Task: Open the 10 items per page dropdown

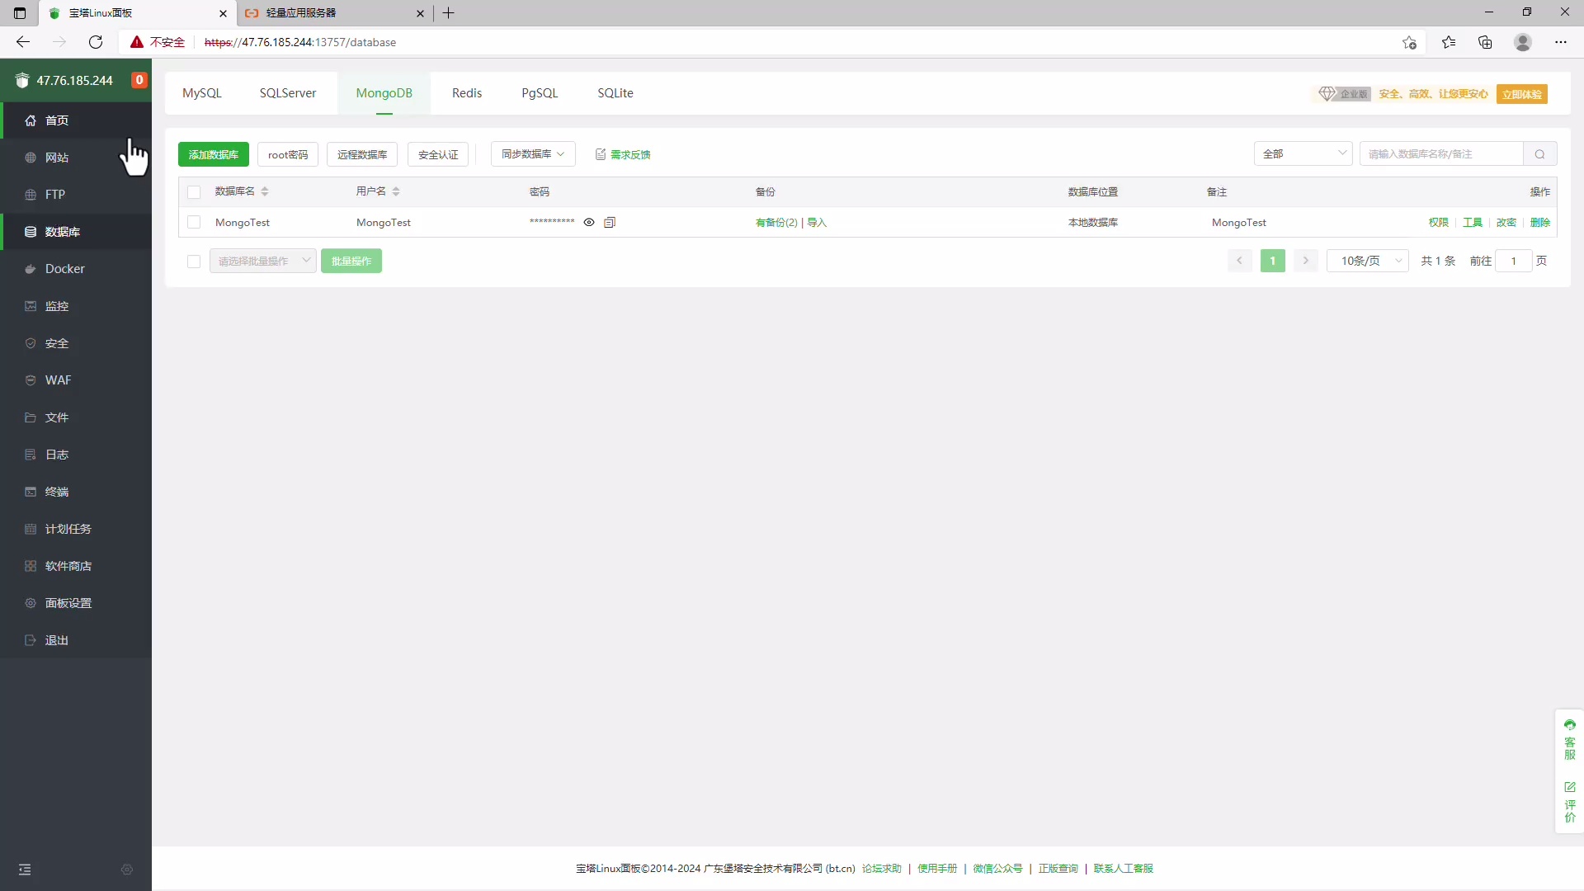Action: [x=1367, y=261]
